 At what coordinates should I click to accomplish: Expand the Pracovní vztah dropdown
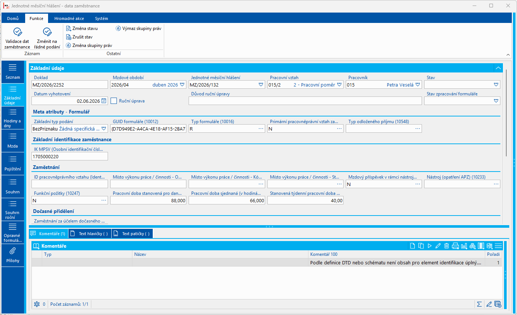pos(339,85)
